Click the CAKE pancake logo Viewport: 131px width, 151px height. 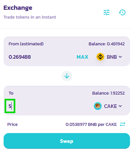(x=98, y=106)
